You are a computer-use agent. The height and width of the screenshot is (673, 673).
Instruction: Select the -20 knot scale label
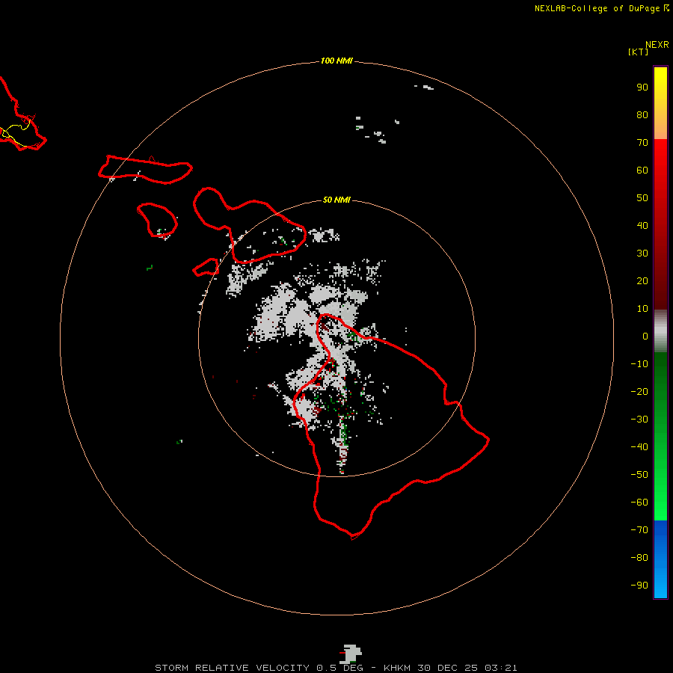[x=639, y=391]
